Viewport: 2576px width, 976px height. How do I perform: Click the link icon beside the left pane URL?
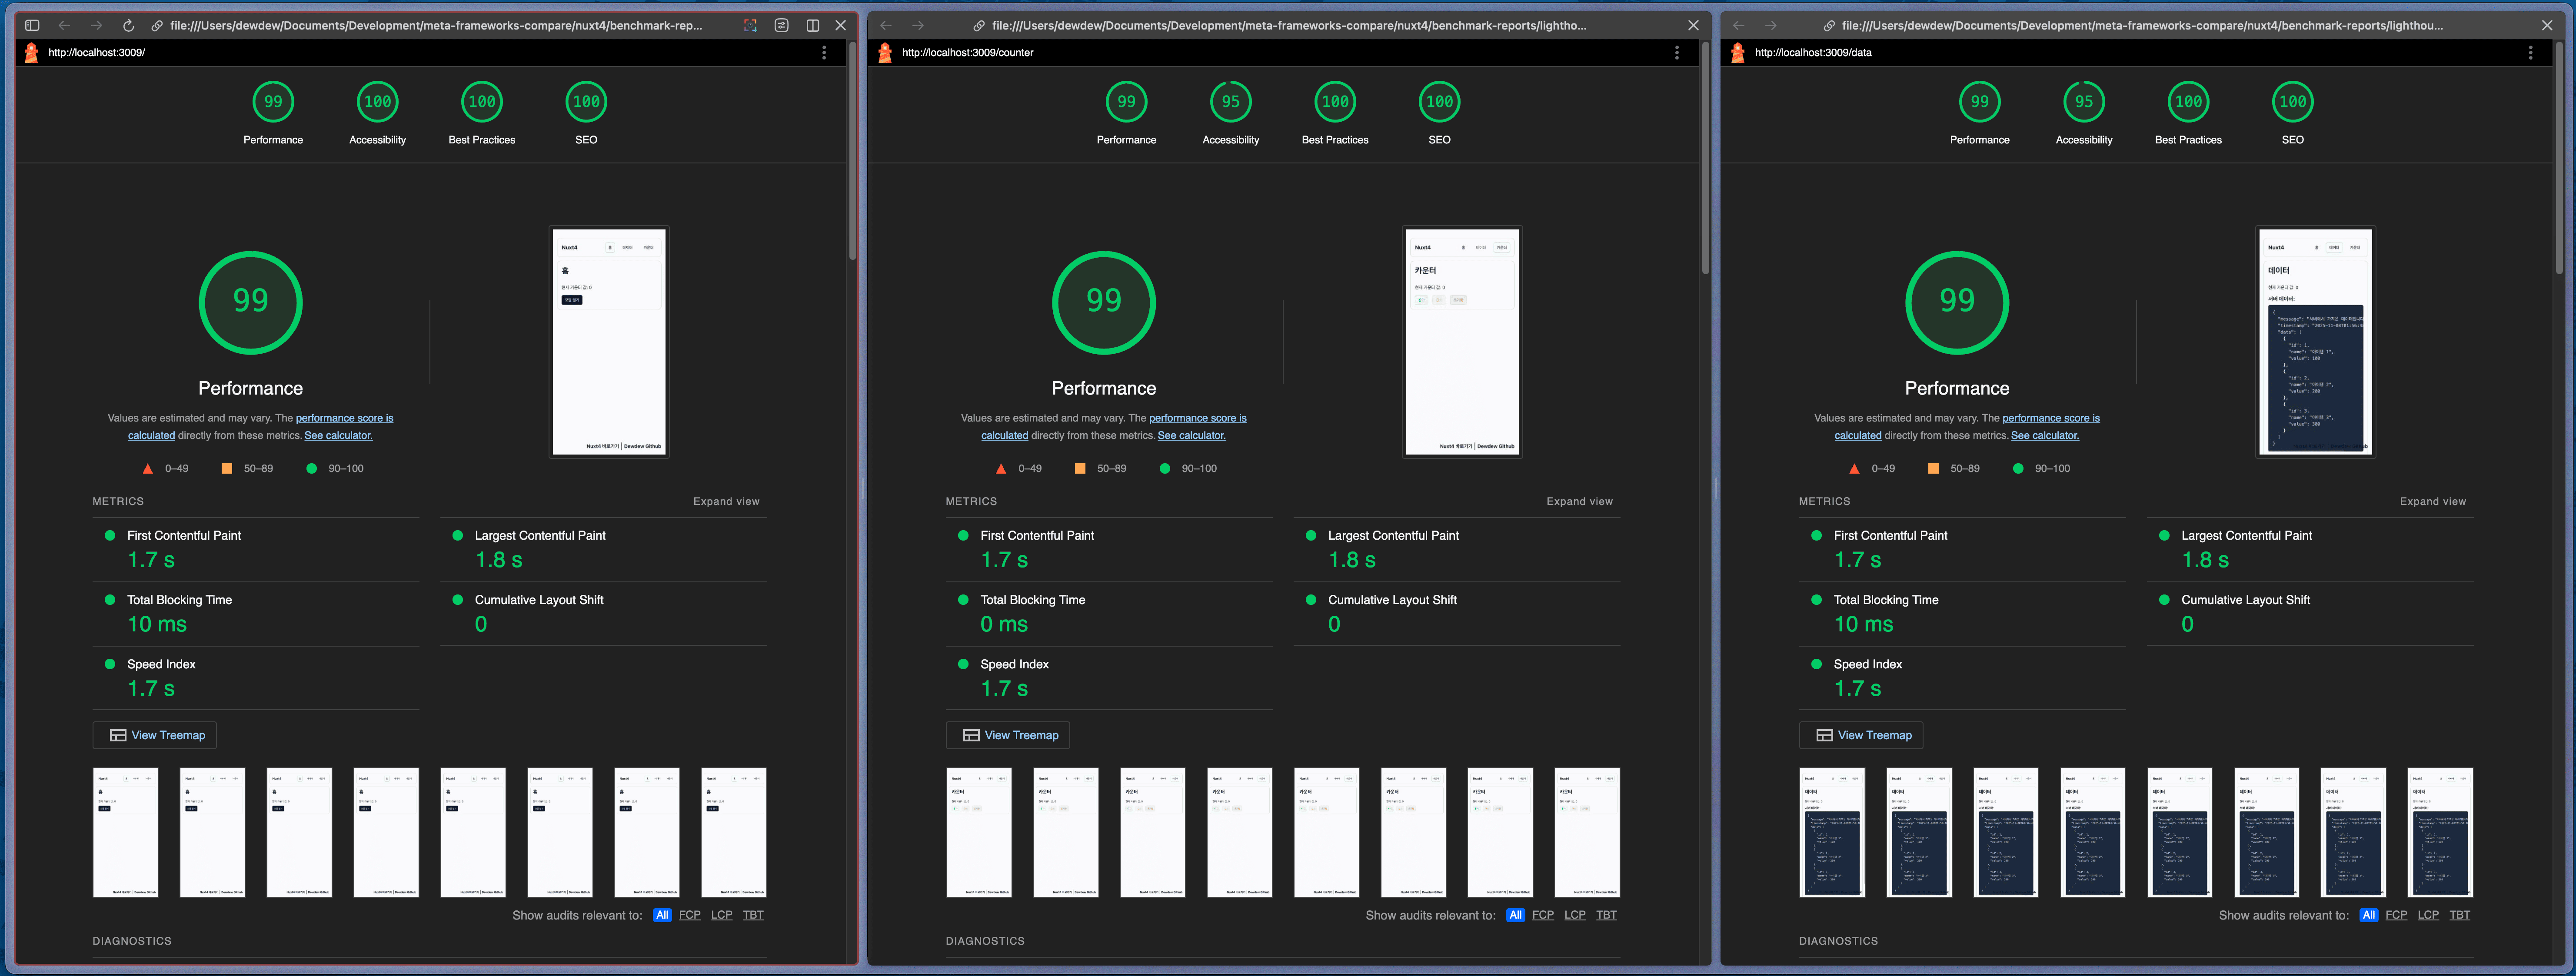coord(157,25)
